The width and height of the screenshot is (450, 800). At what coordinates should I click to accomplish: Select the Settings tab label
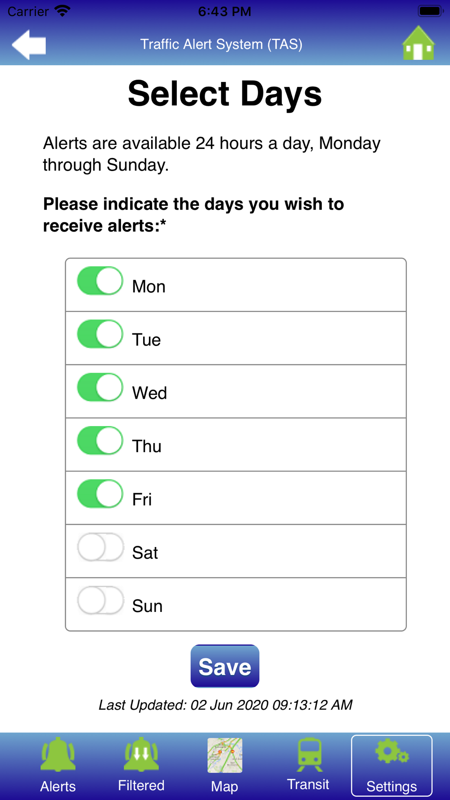coord(391,786)
